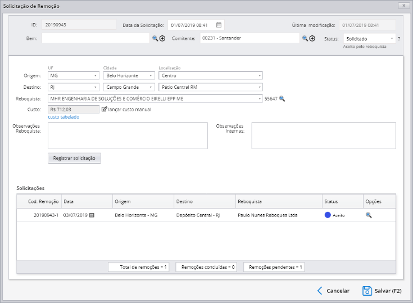Sort by Data column header
The image size is (413, 303).
coord(87,202)
